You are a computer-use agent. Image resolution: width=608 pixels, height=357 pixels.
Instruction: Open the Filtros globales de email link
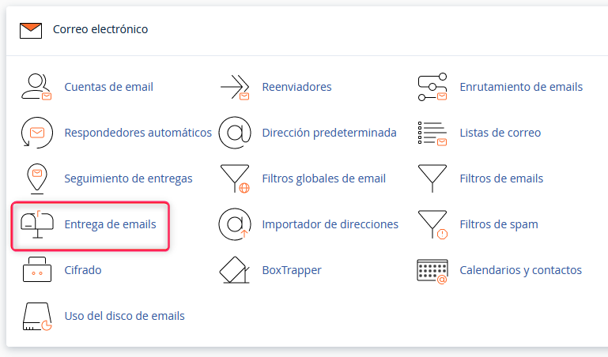click(x=324, y=178)
